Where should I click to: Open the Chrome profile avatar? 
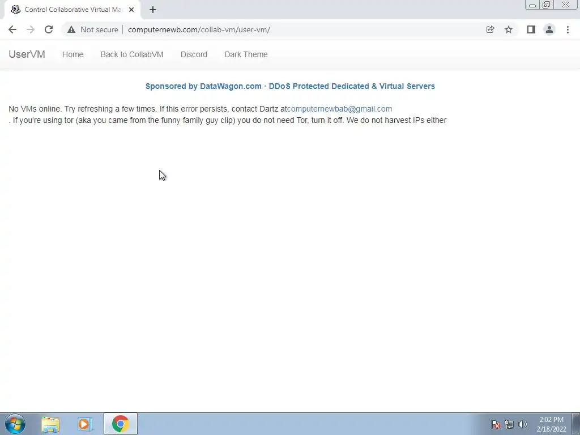pyautogui.click(x=549, y=29)
